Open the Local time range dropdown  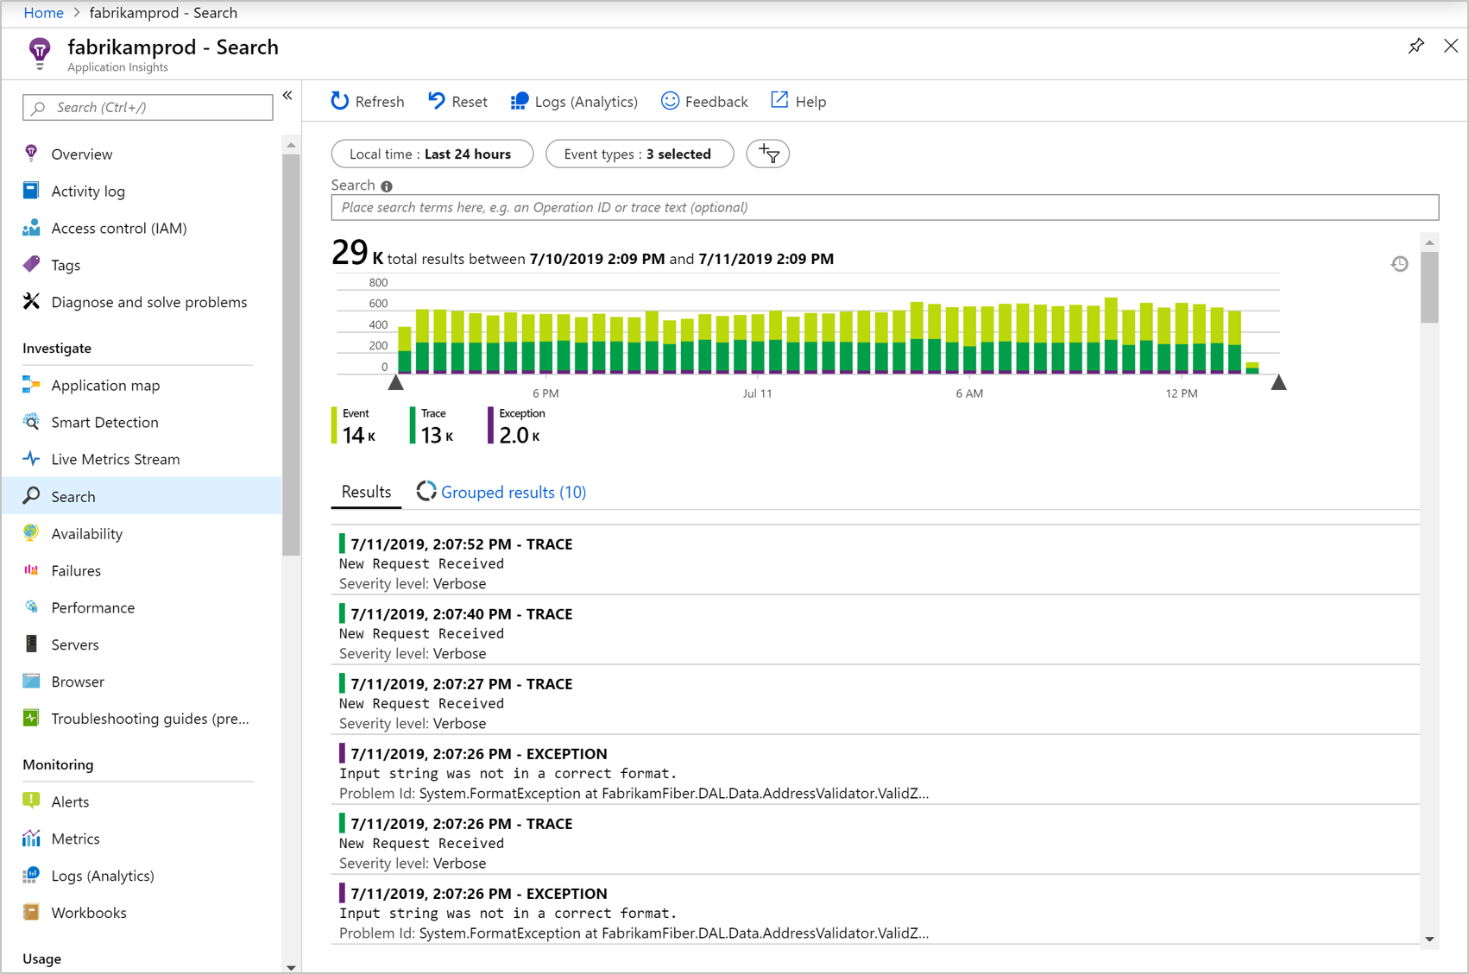[432, 154]
